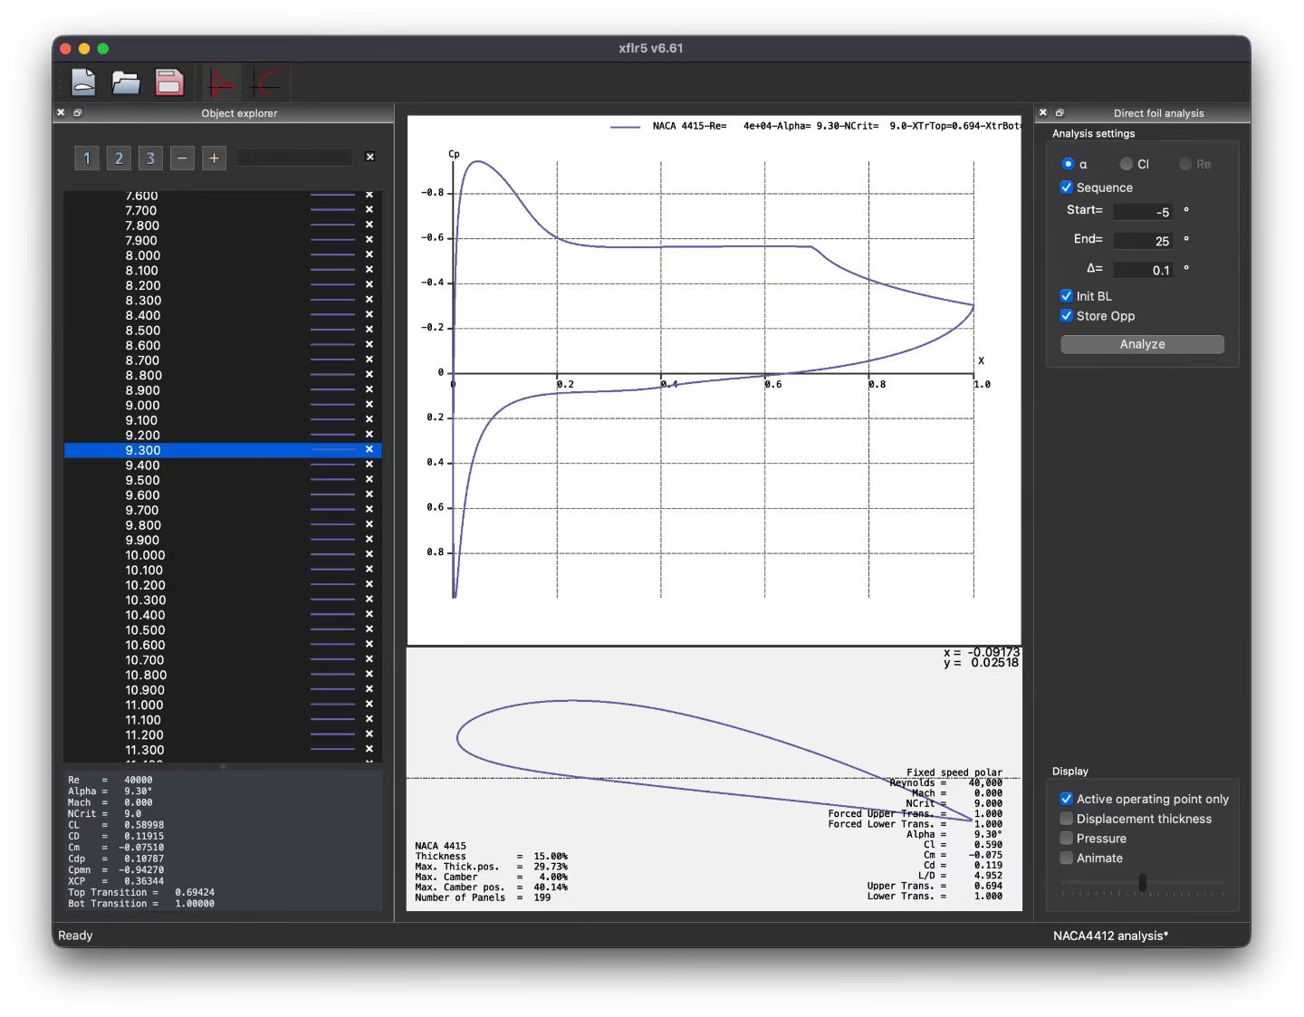
Task: Float the Object explorer panel
Action: (78, 113)
